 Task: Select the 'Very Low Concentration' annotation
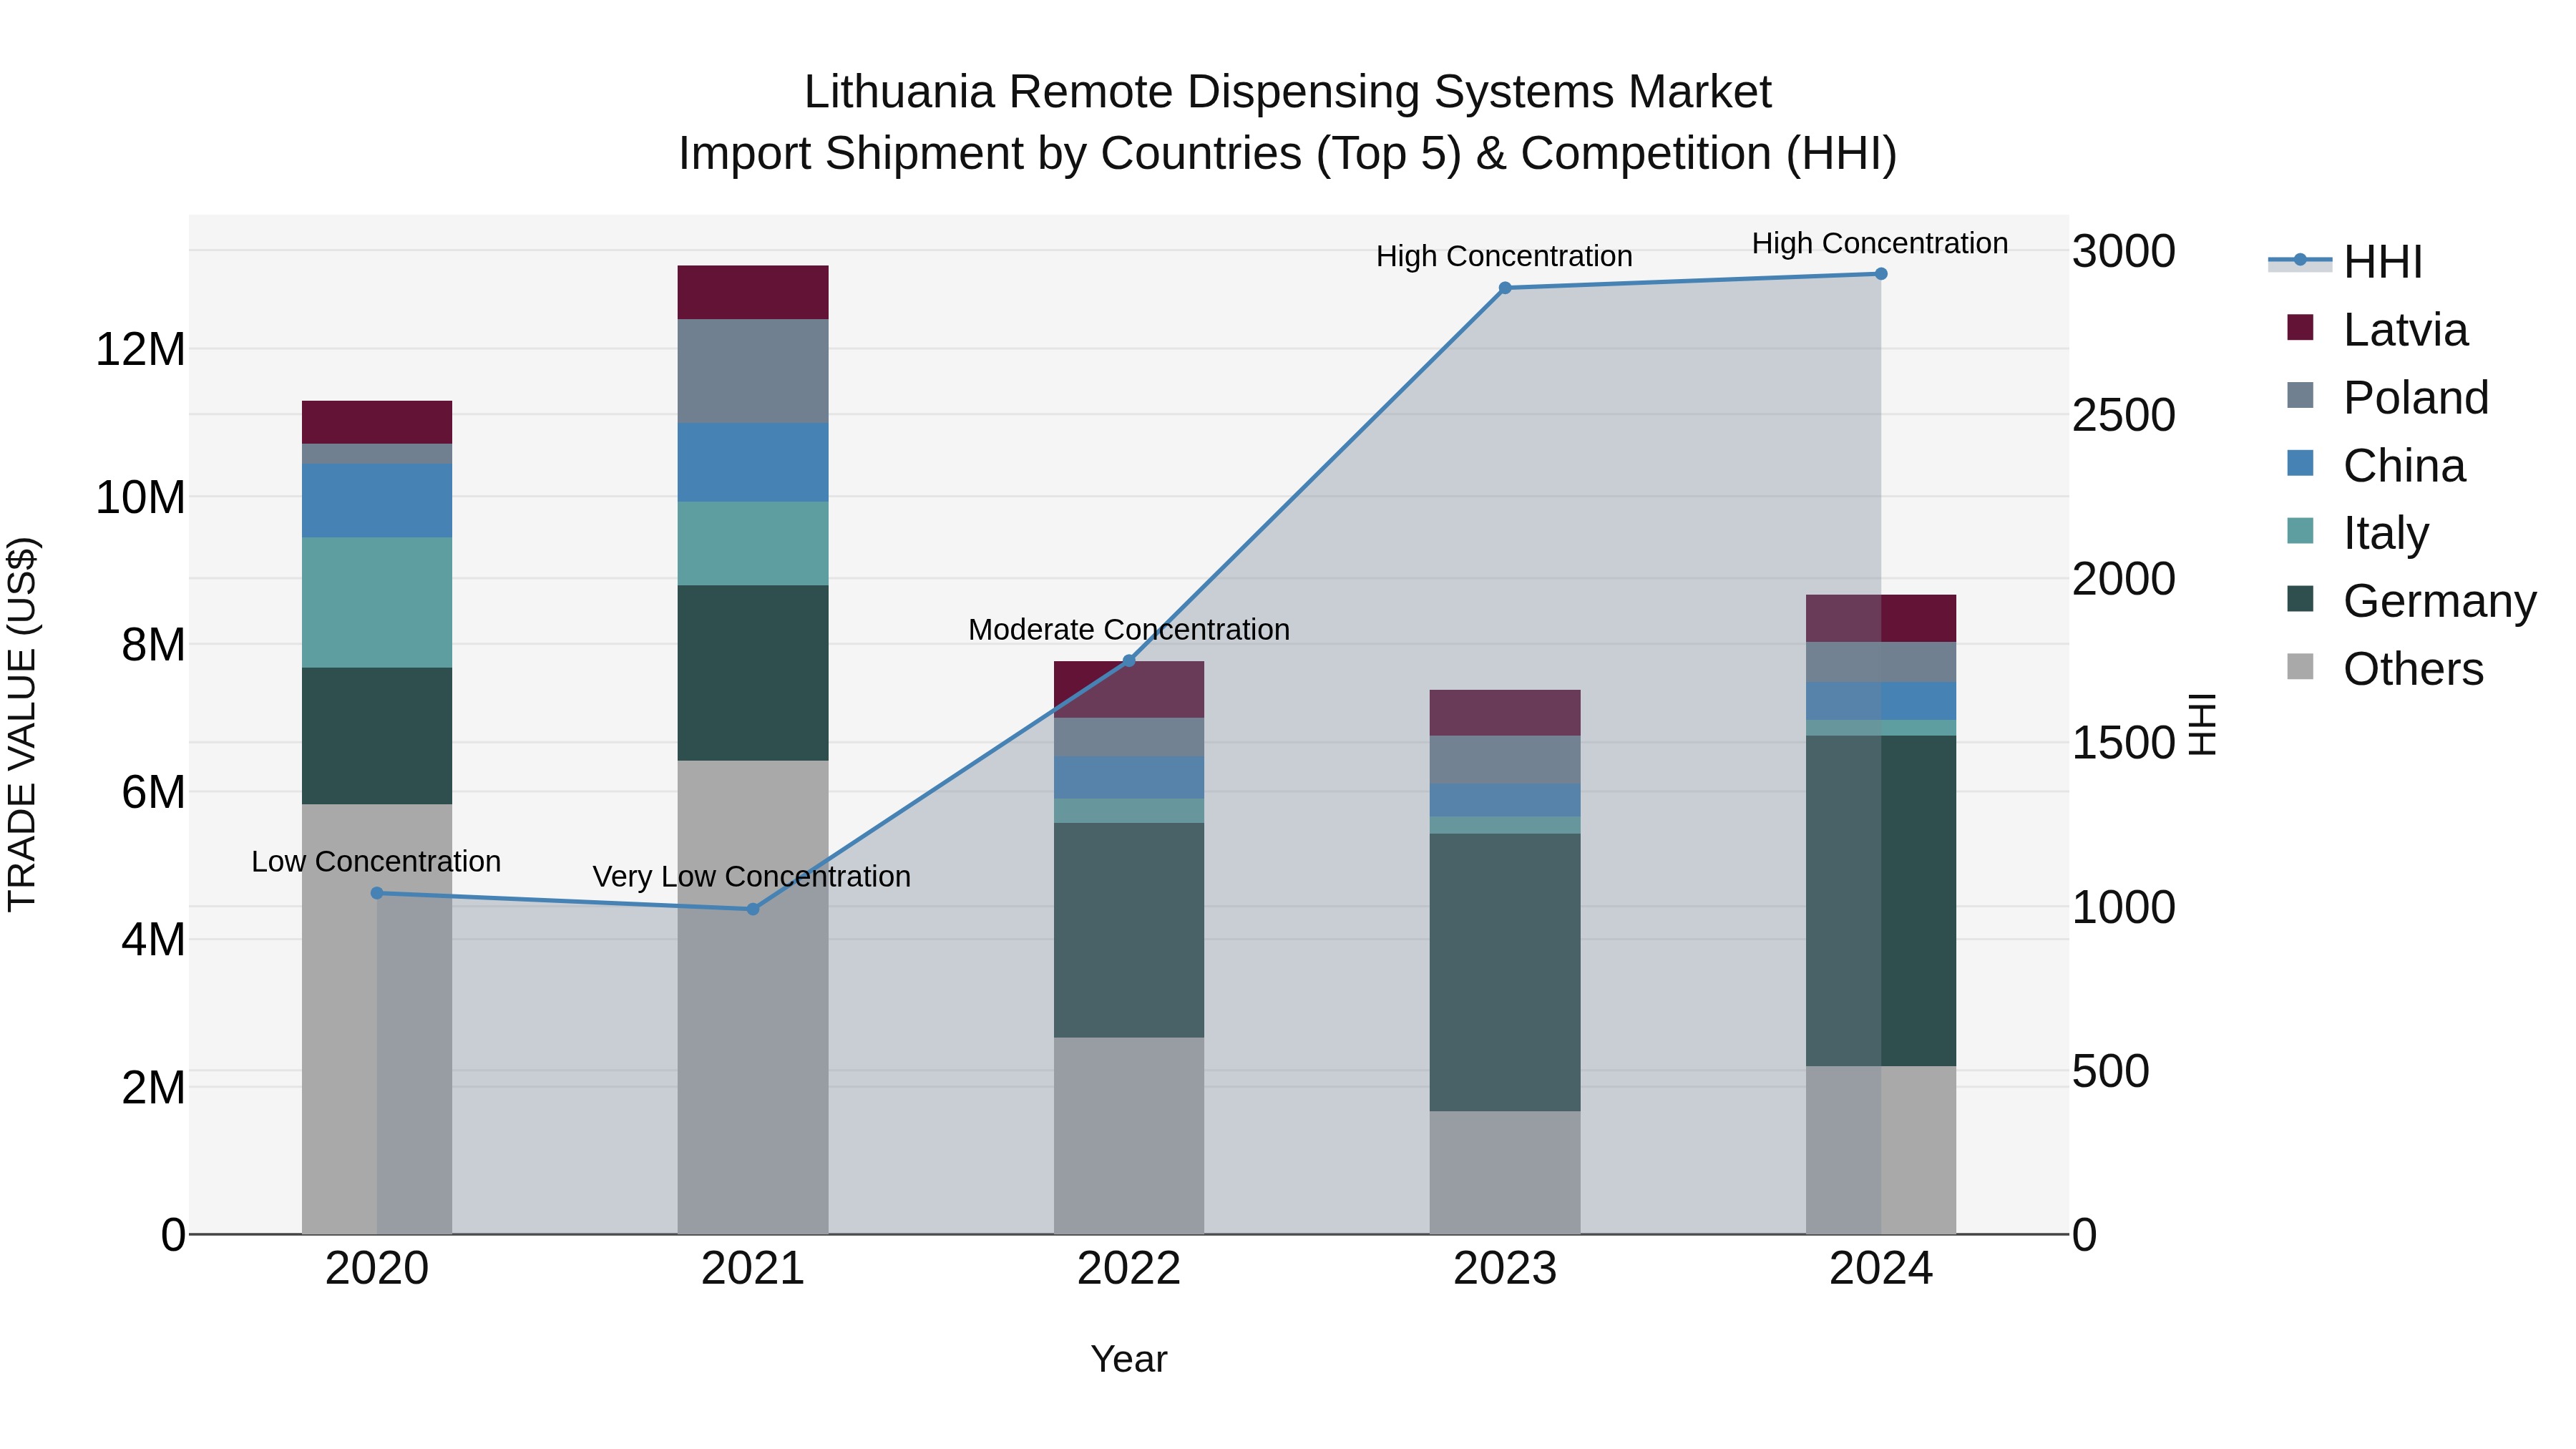(752, 876)
